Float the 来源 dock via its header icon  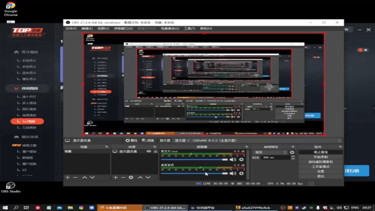(x=155, y=147)
